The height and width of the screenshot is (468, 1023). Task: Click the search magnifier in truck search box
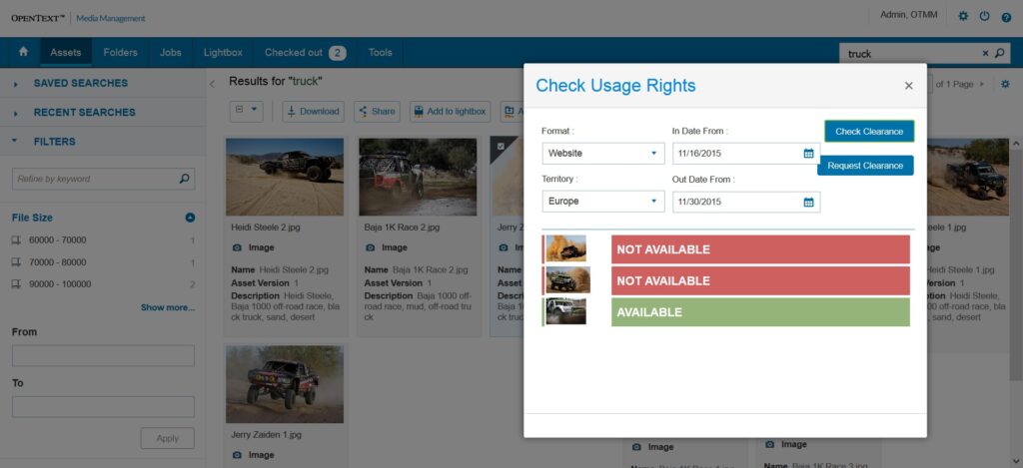(999, 54)
